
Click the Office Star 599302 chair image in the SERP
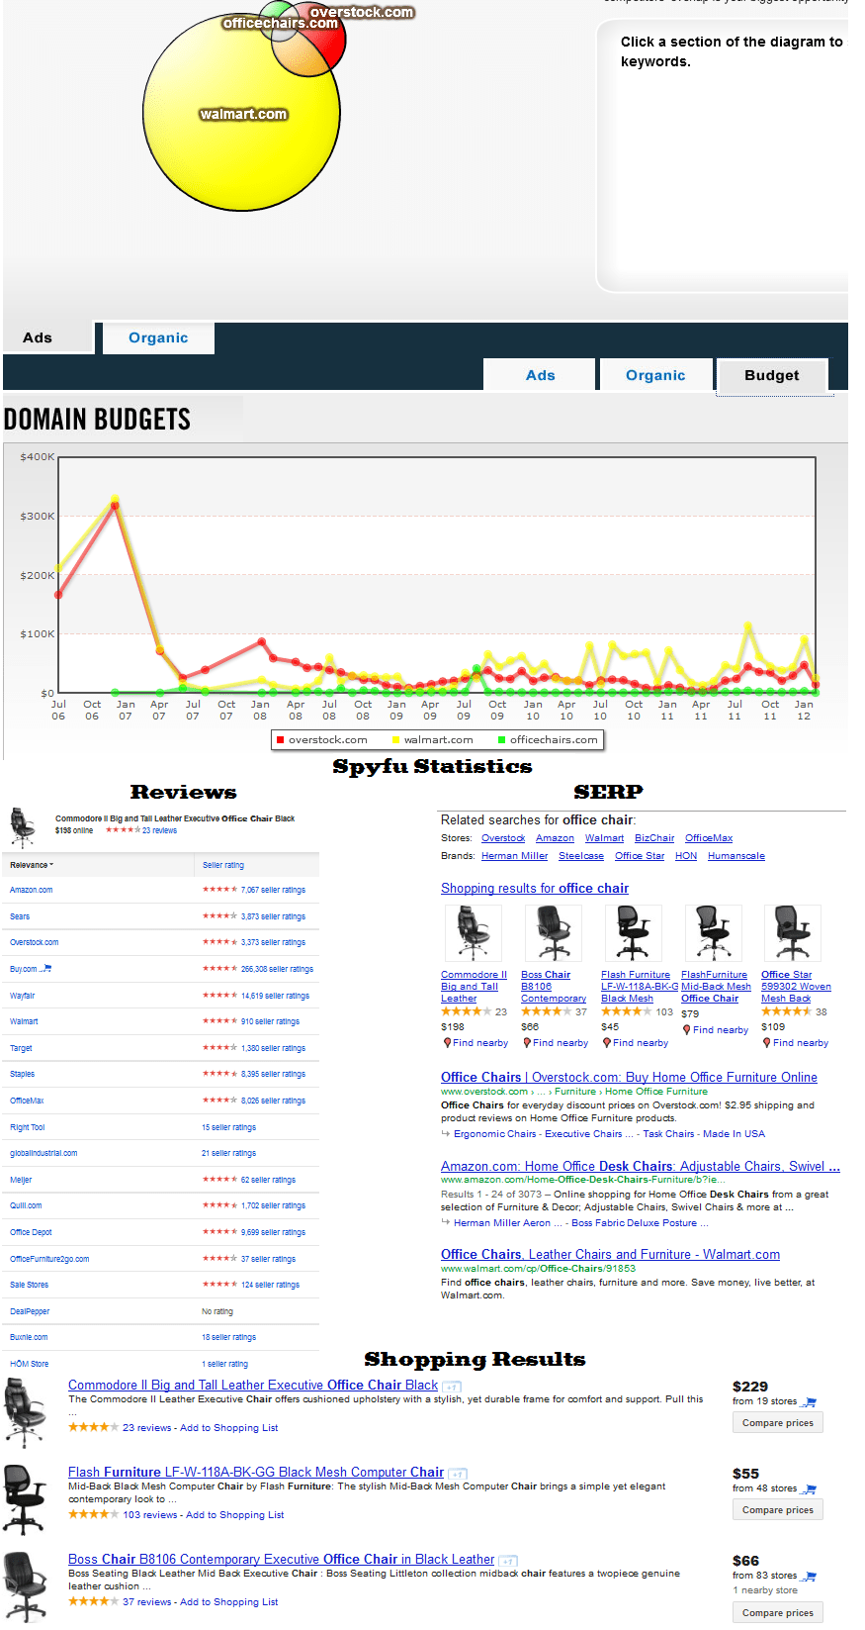(792, 933)
